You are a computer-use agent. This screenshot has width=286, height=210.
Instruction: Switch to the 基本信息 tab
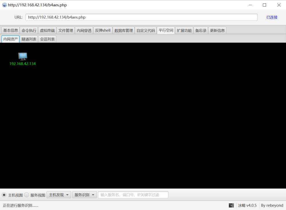tap(11, 30)
